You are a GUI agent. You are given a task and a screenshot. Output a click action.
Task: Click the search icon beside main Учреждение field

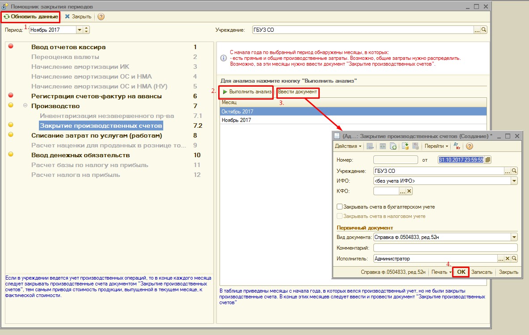pyautogui.click(x=484, y=30)
